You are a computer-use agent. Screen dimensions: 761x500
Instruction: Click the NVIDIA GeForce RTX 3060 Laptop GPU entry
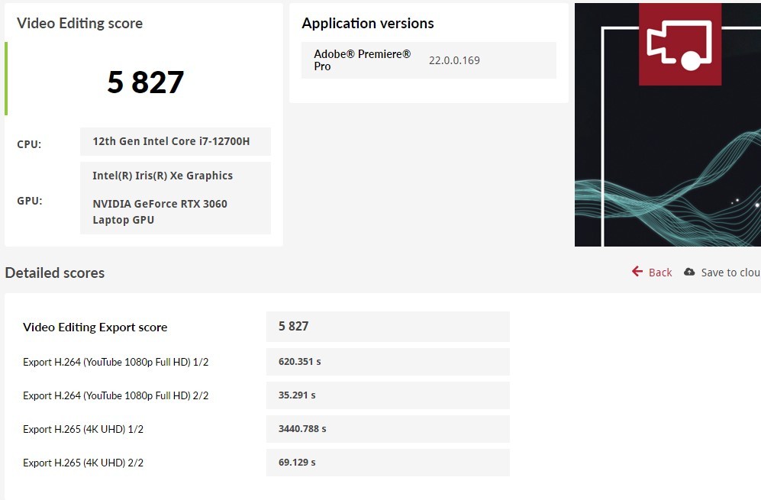point(160,211)
